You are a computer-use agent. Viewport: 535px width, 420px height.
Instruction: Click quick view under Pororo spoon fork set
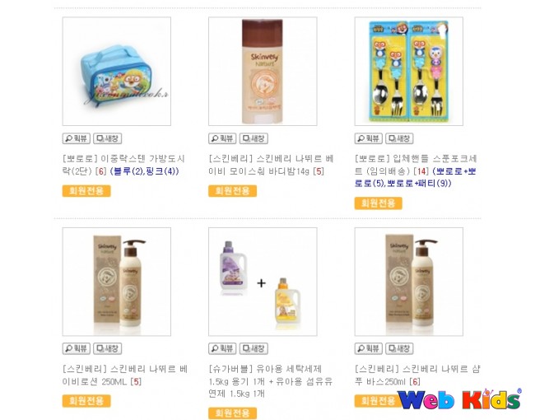point(368,138)
